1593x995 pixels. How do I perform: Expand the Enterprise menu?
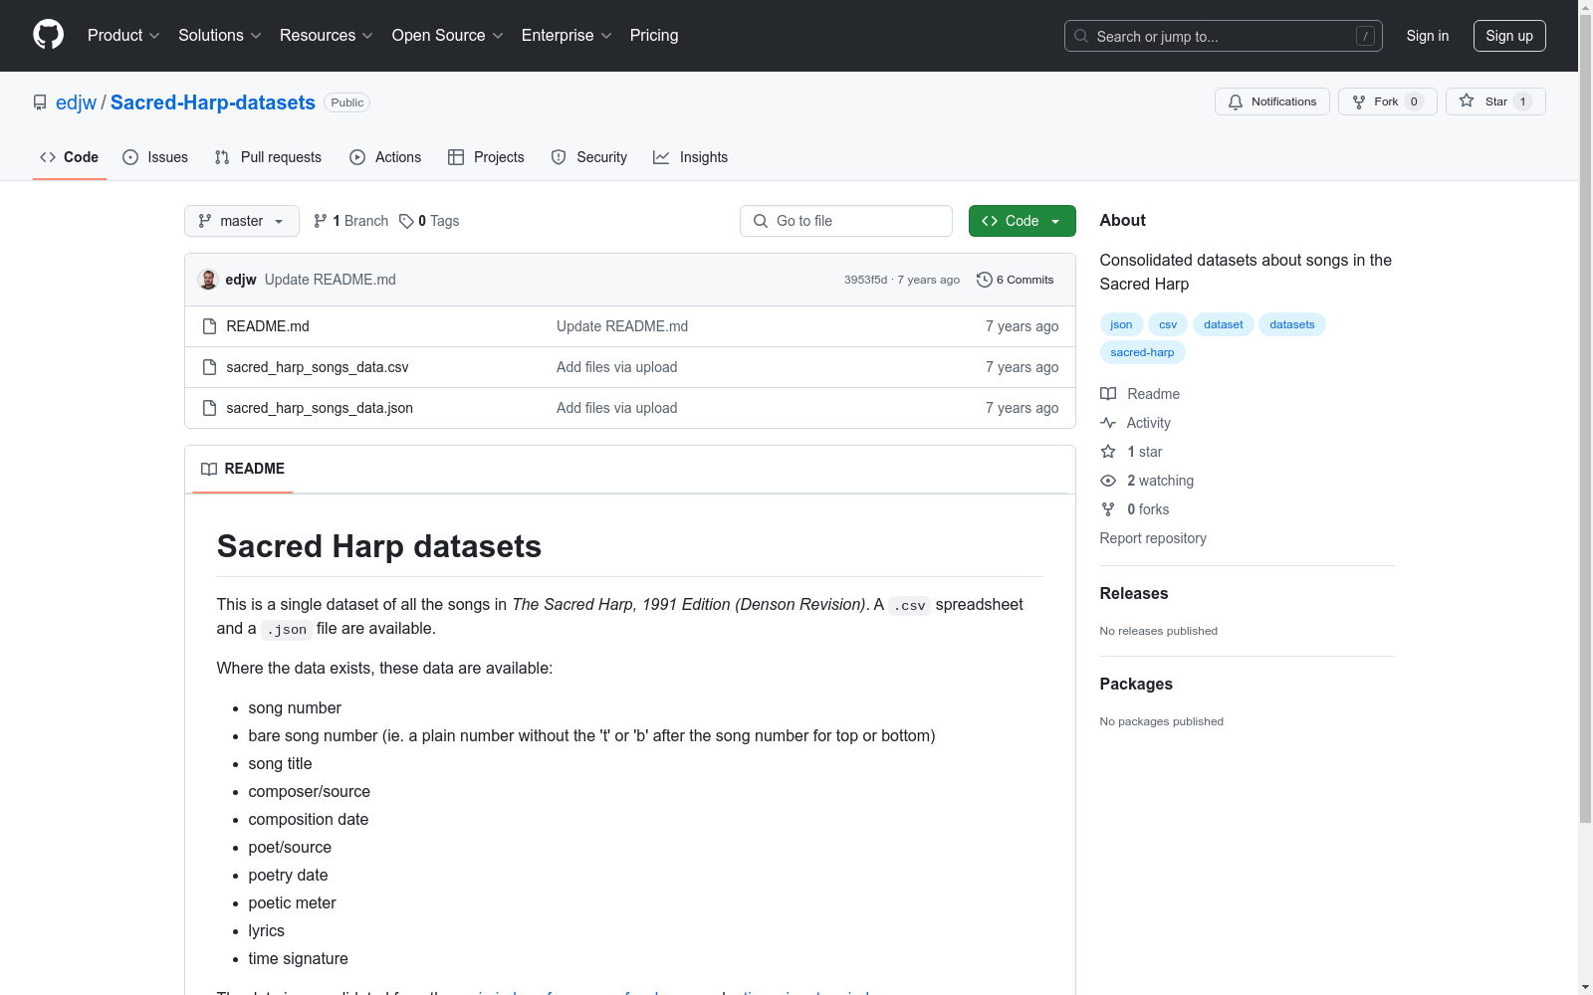pyautogui.click(x=567, y=36)
